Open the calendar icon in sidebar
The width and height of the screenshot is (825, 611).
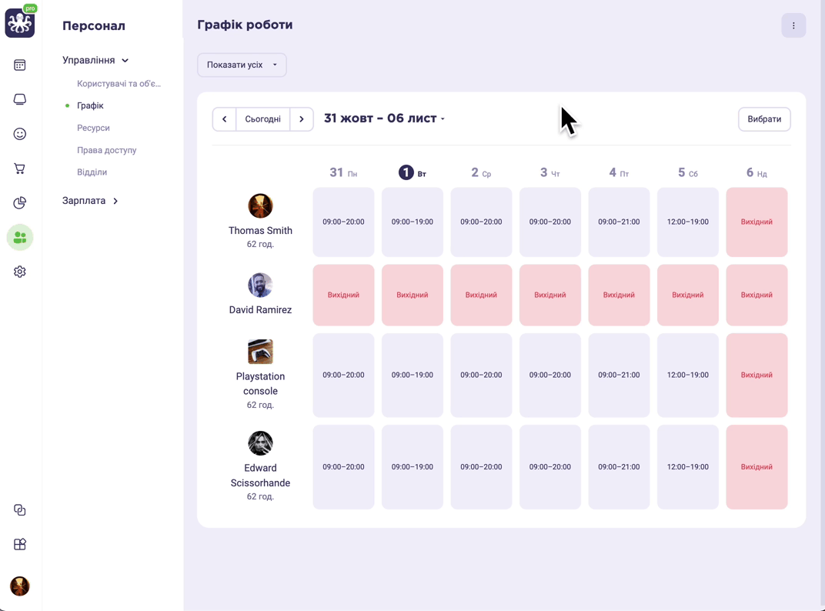click(19, 65)
